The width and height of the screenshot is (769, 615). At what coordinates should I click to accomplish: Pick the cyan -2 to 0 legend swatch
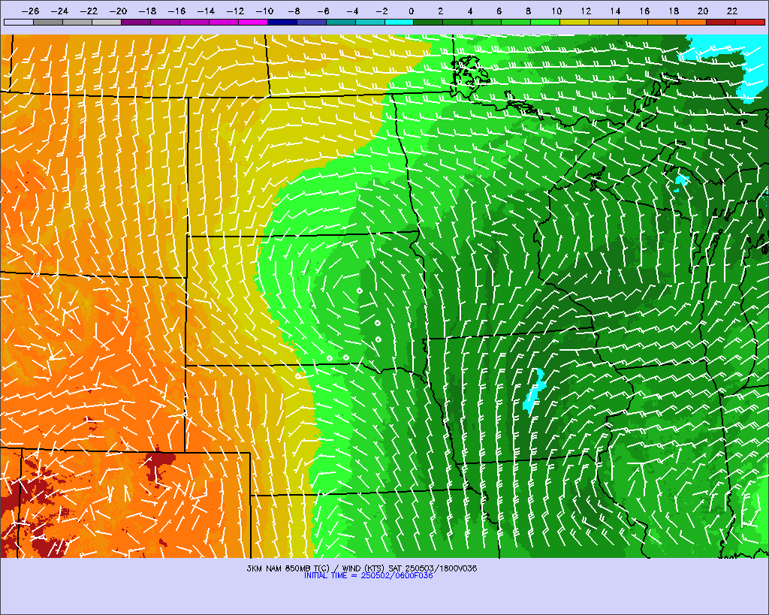tap(400, 22)
